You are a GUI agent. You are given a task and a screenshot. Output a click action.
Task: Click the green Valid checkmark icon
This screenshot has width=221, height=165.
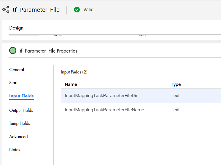coord(77,9)
